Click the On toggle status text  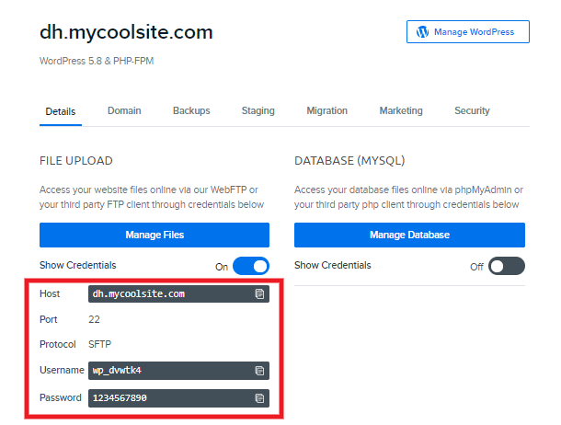click(222, 267)
